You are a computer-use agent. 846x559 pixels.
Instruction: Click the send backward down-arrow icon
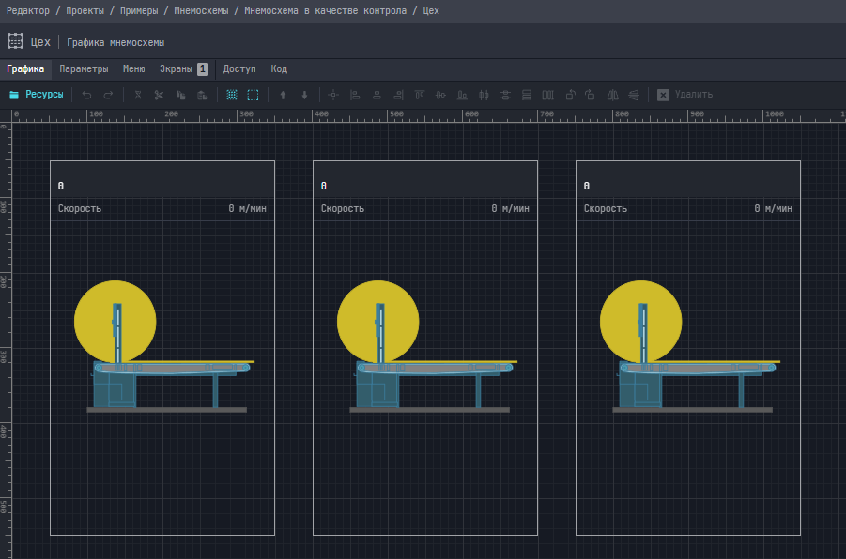point(304,95)
